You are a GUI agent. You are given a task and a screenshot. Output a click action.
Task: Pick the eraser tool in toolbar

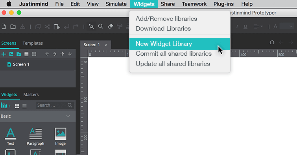coord(110,27)
